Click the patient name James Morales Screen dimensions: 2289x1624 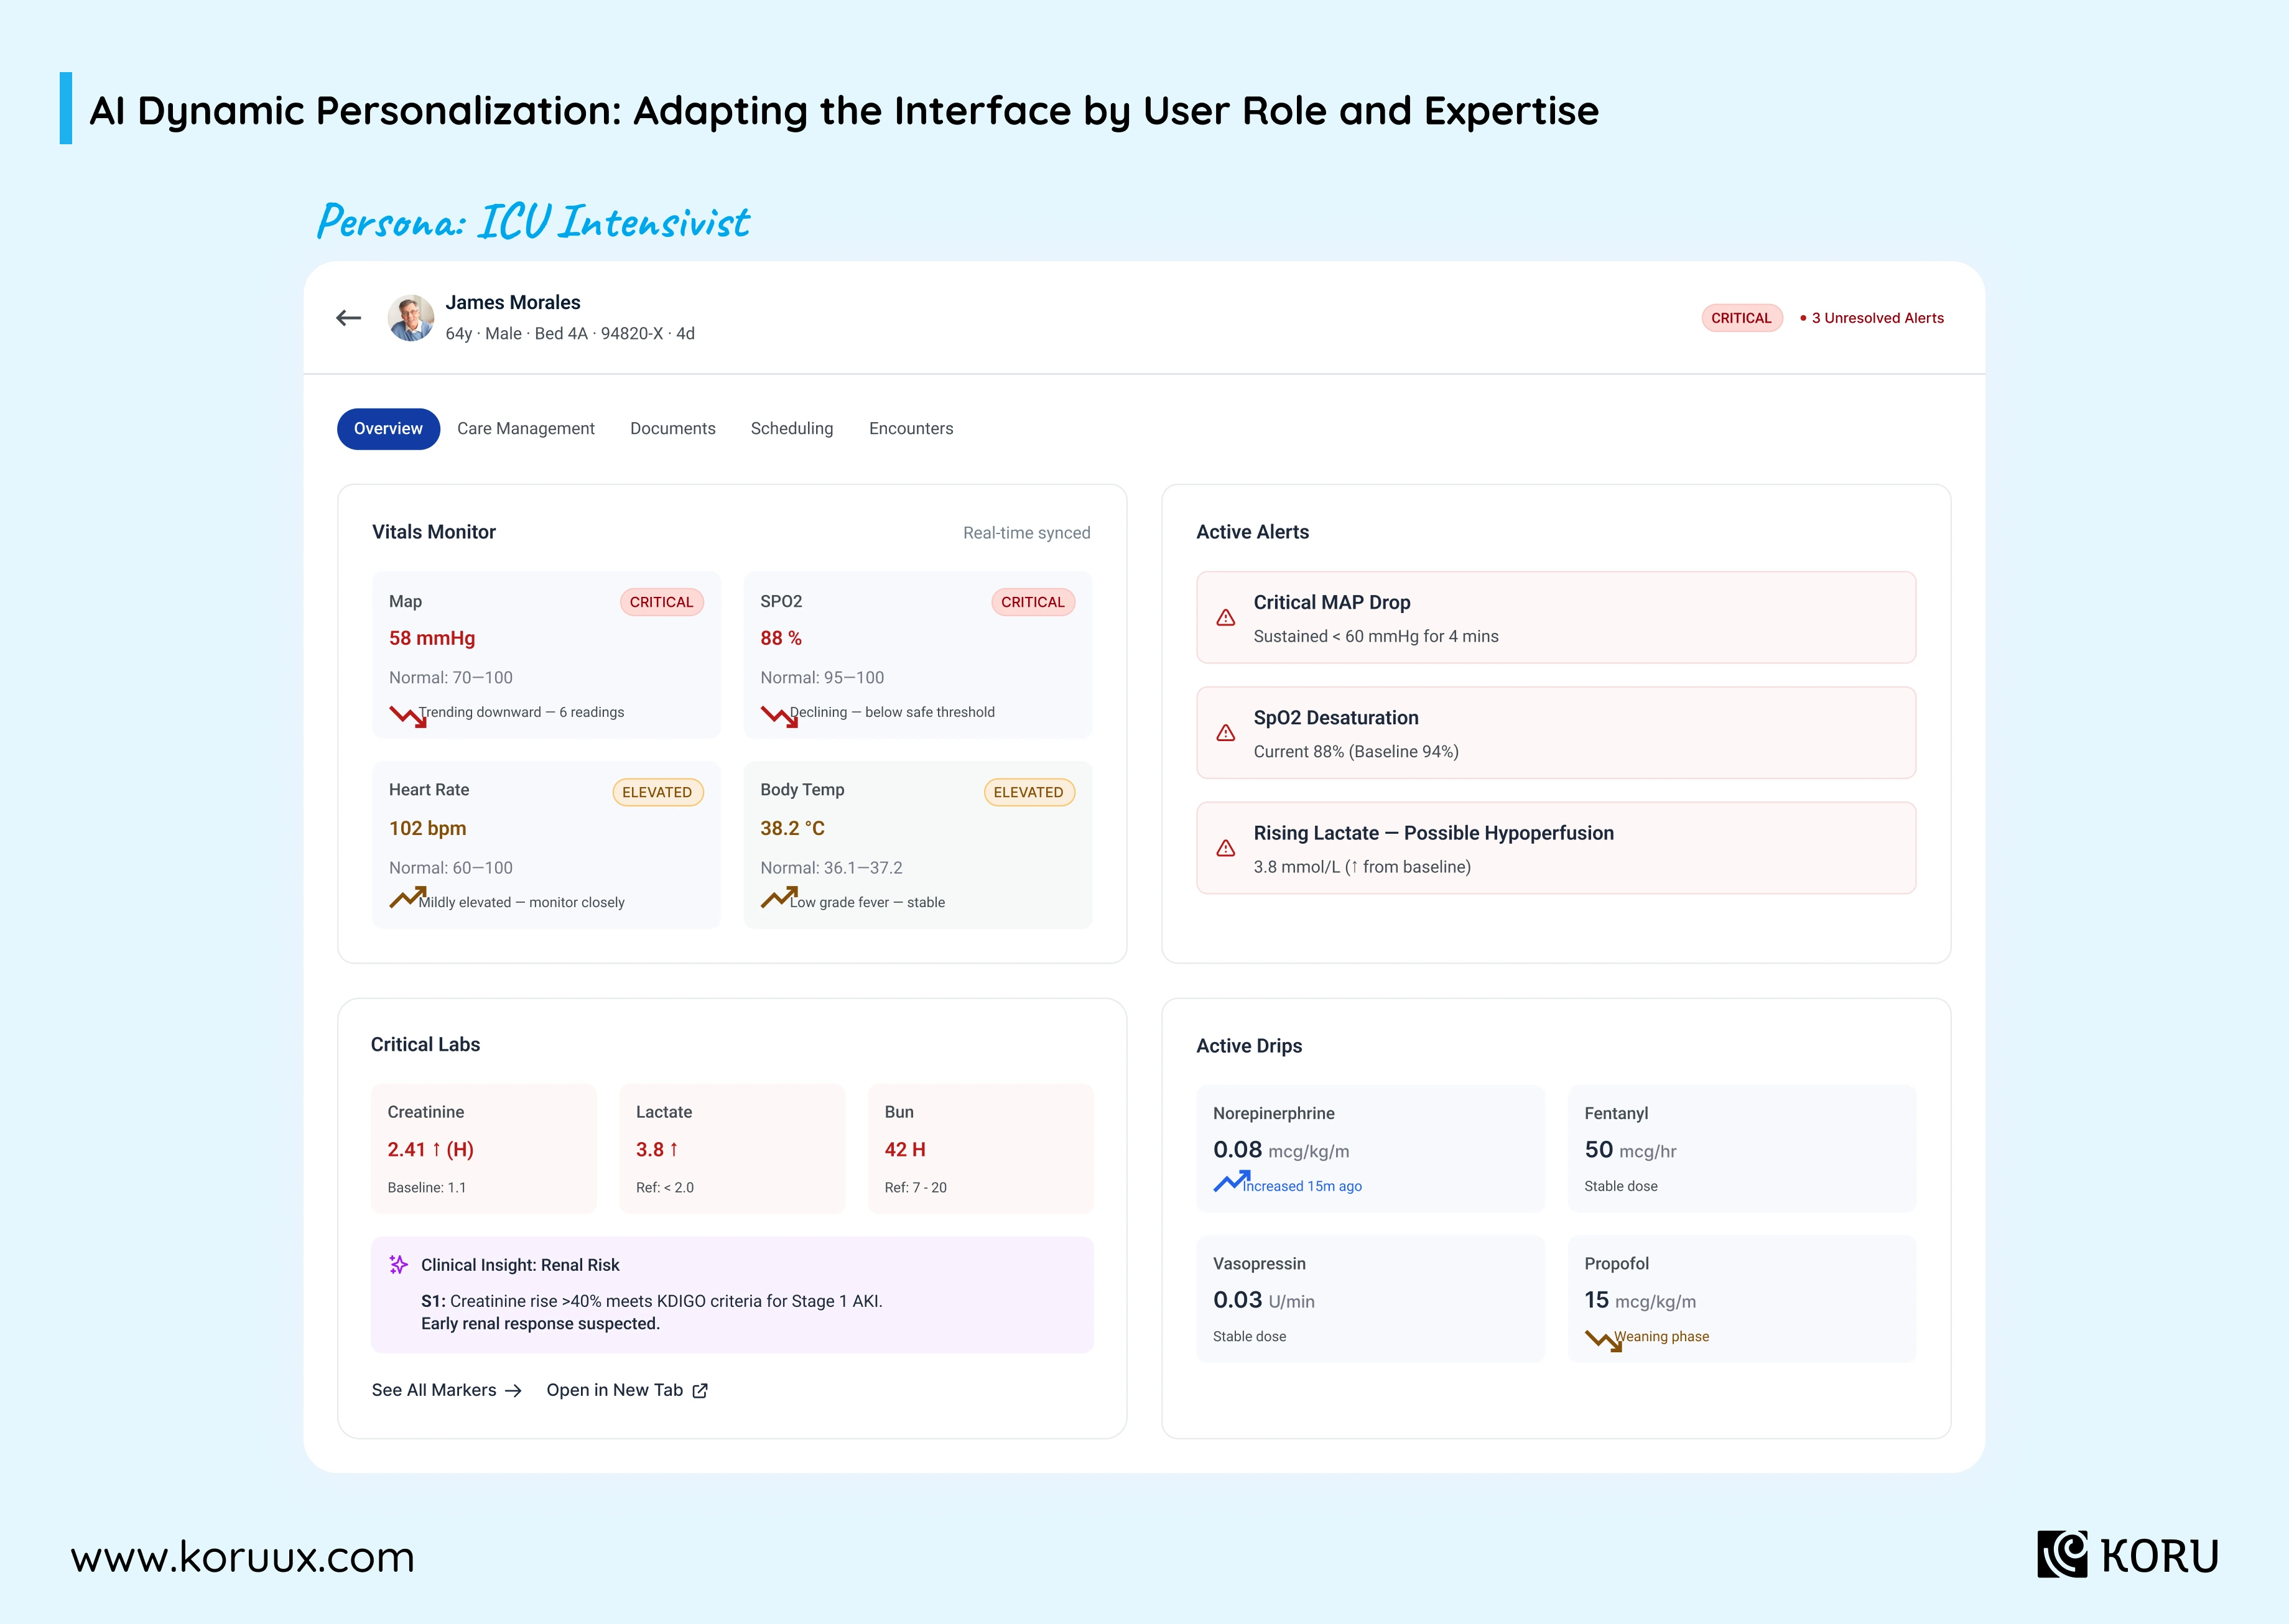513,302
